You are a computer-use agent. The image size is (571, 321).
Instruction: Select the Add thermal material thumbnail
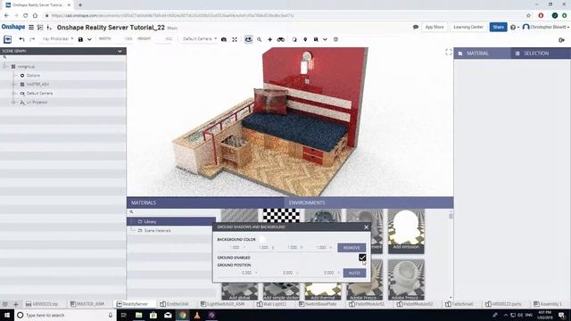pos(323,292)
